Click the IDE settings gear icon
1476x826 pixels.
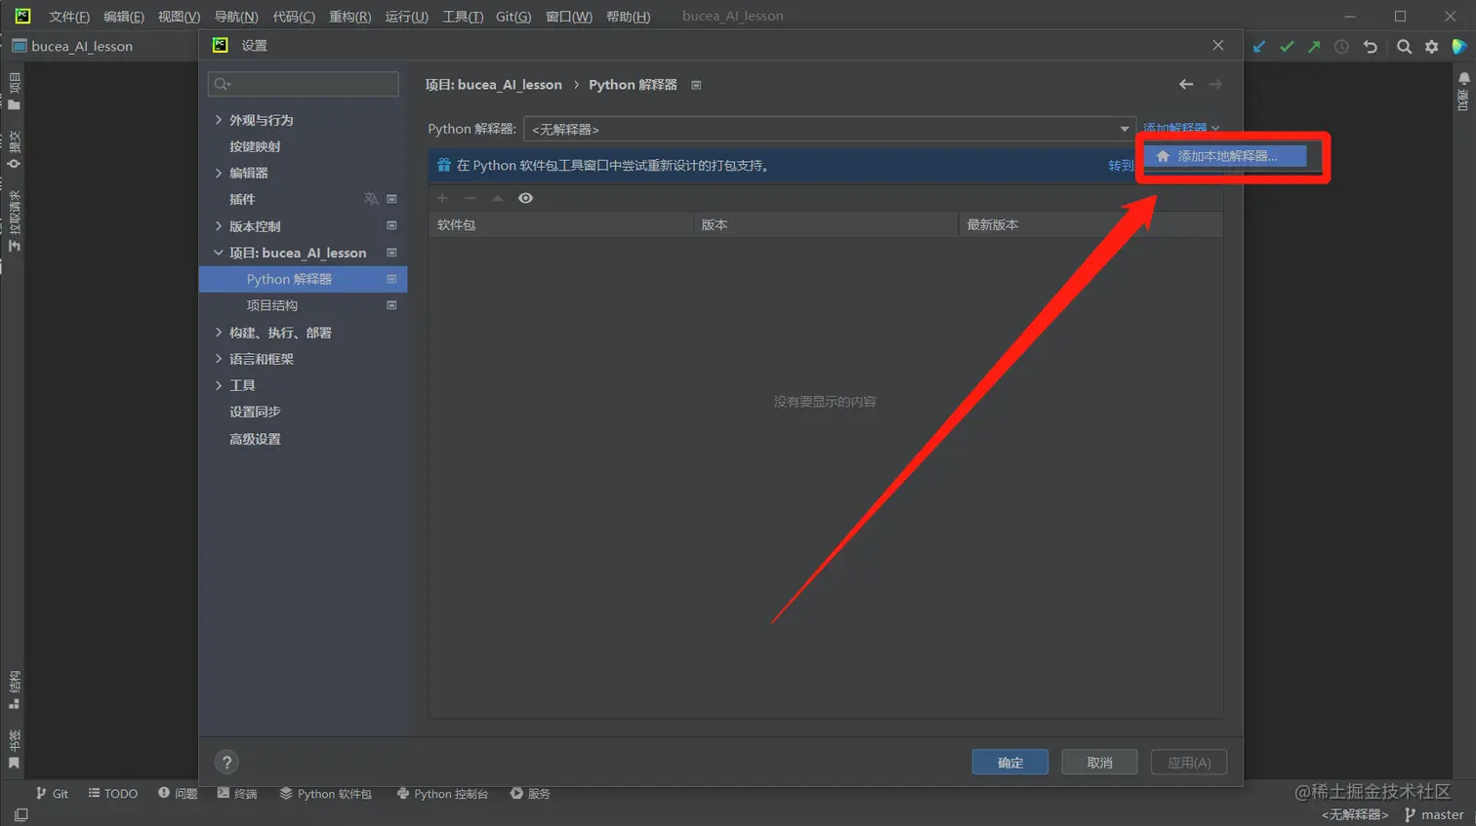tap(1431, 47)
